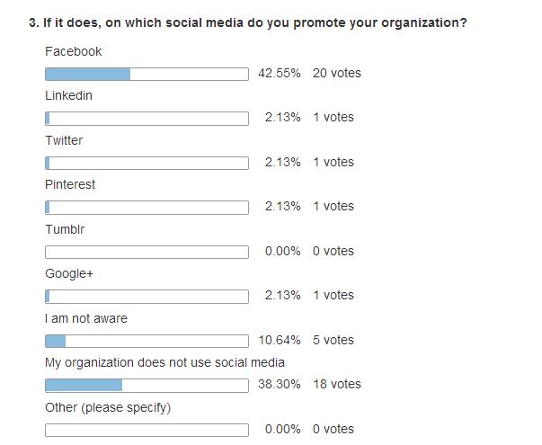Click the '20 votes' count for Facebook
Viewport: 542px width, 445px height.
[337, 74]
